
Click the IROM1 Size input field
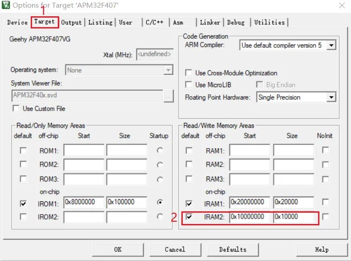(x=126, y=202)
